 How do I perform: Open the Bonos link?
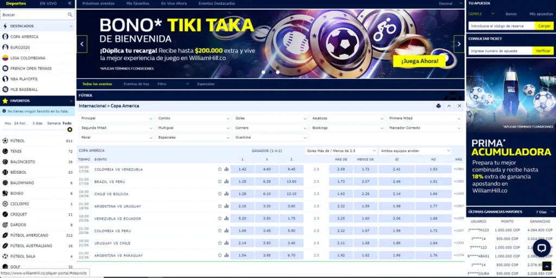coord(511,14)
